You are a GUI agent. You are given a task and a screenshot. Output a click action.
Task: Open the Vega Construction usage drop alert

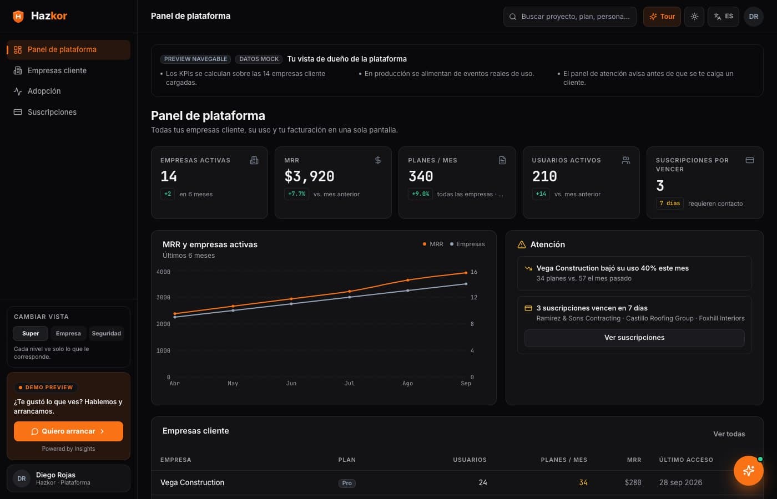click(x=634, y=273)
